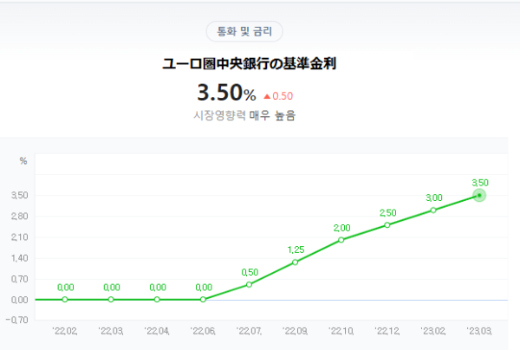Click the data point above '22.02
This screenshot has height=350, width=520.
[65, 300]
